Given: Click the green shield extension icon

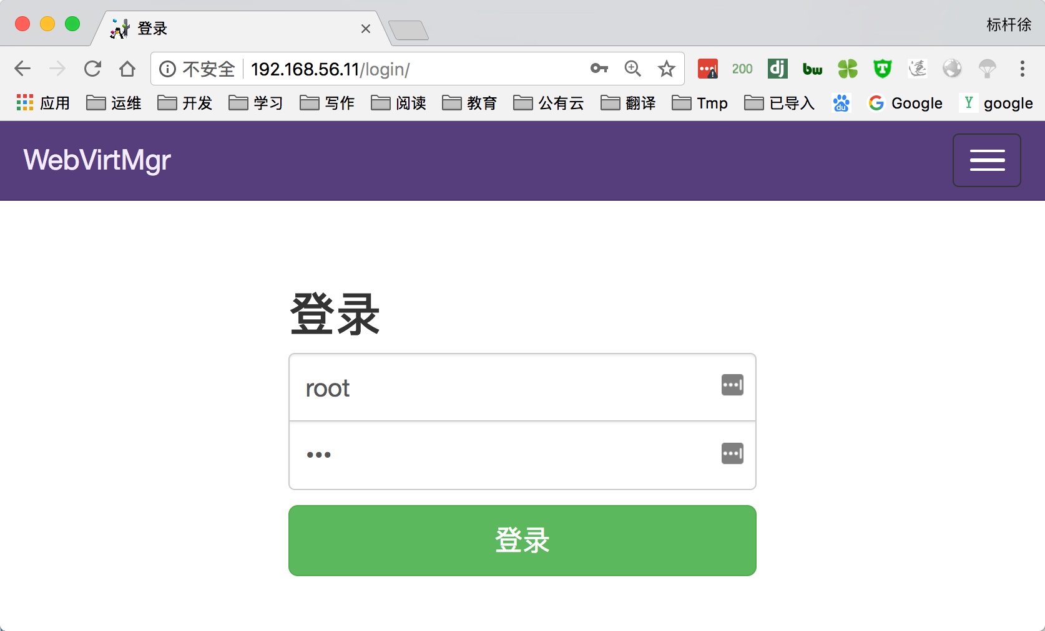Looking at the screenshot, I should 883,69.
